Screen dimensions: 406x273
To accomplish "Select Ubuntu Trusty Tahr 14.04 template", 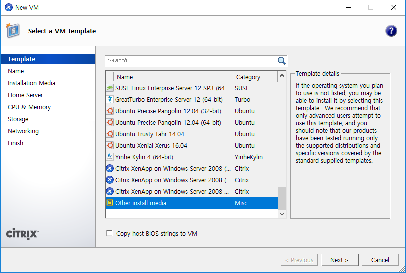I will (x=192, y=134).
